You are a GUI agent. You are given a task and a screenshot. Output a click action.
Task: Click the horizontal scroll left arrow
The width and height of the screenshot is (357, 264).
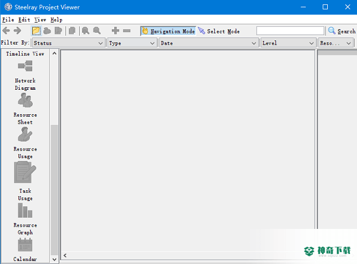point(65,255)
